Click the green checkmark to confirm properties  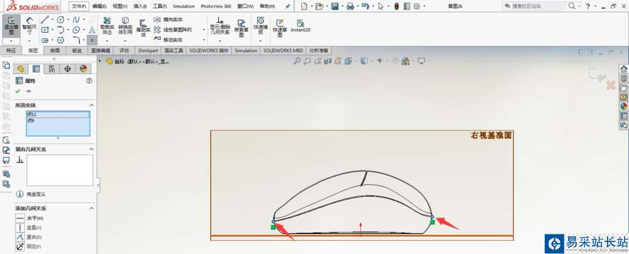[x=18, y=92]
